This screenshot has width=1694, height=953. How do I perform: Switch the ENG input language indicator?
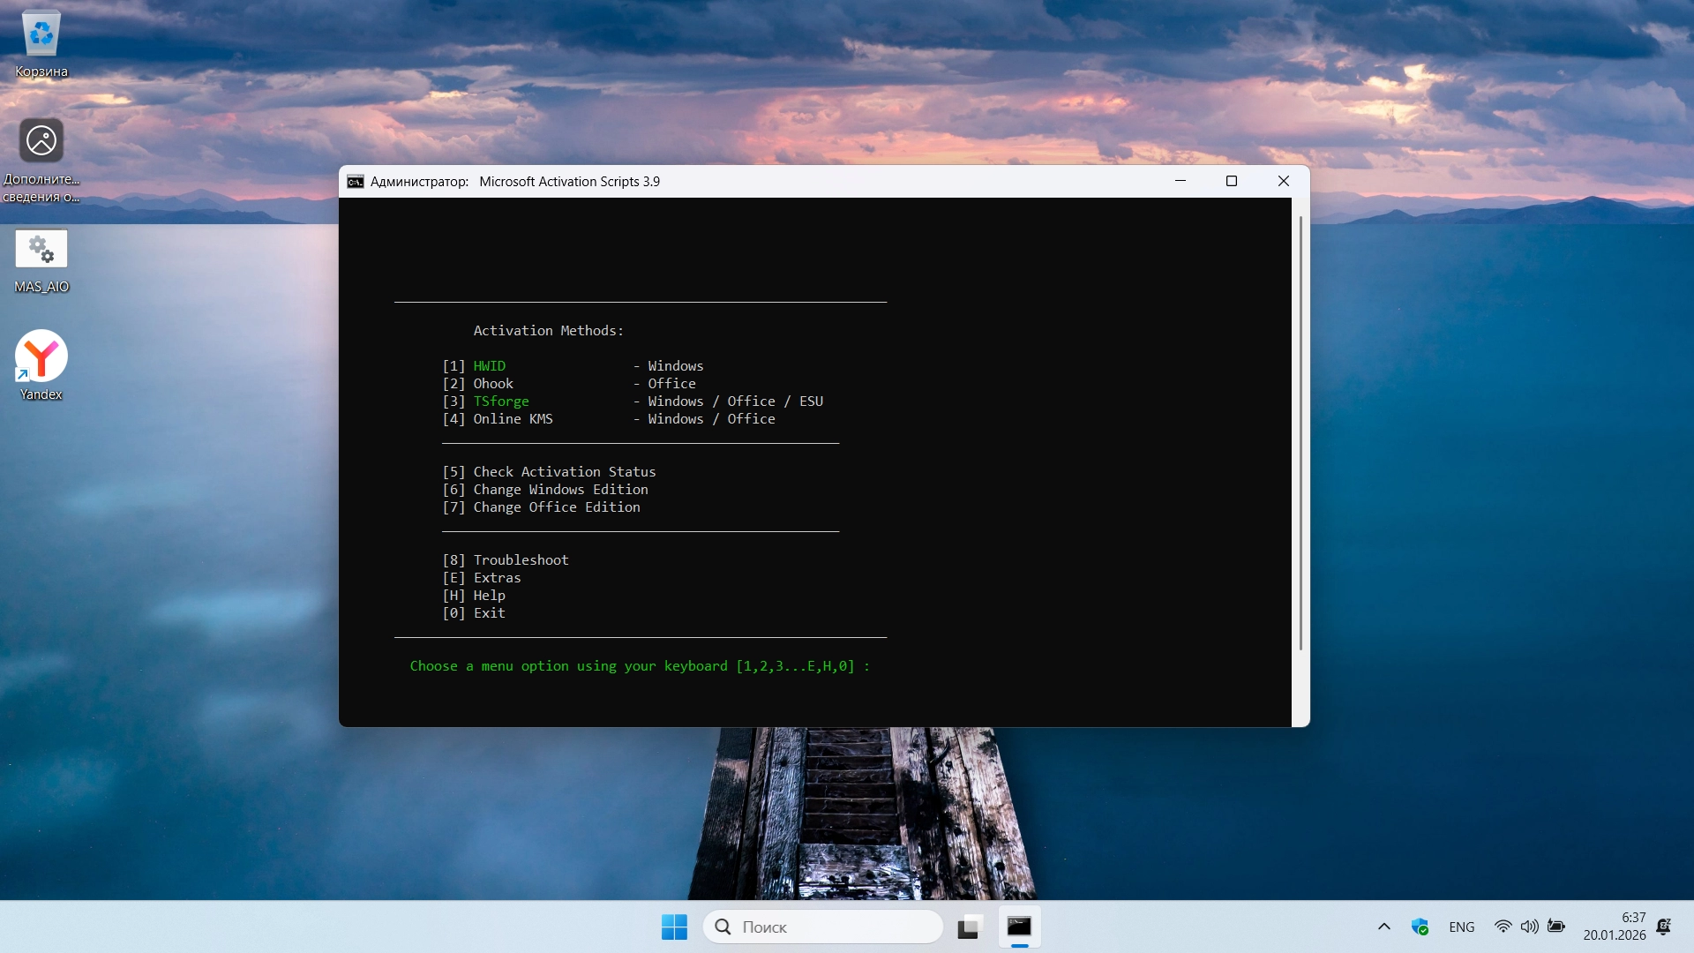[x=1461, y=927]
